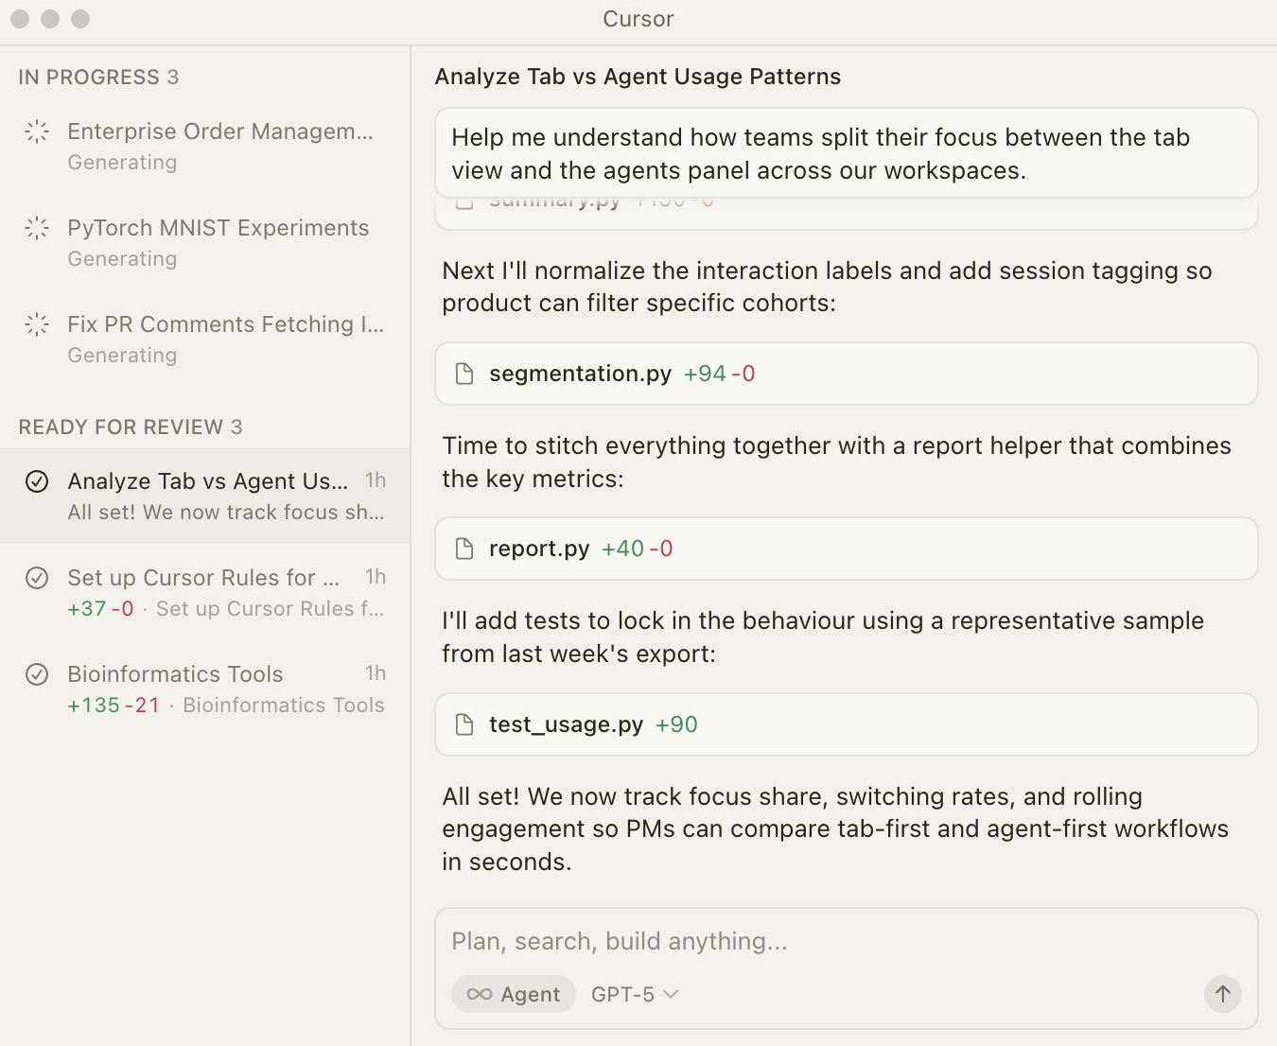
Task: Toggle review status of Set up Cursor Rules
Action: pos(37,577)
